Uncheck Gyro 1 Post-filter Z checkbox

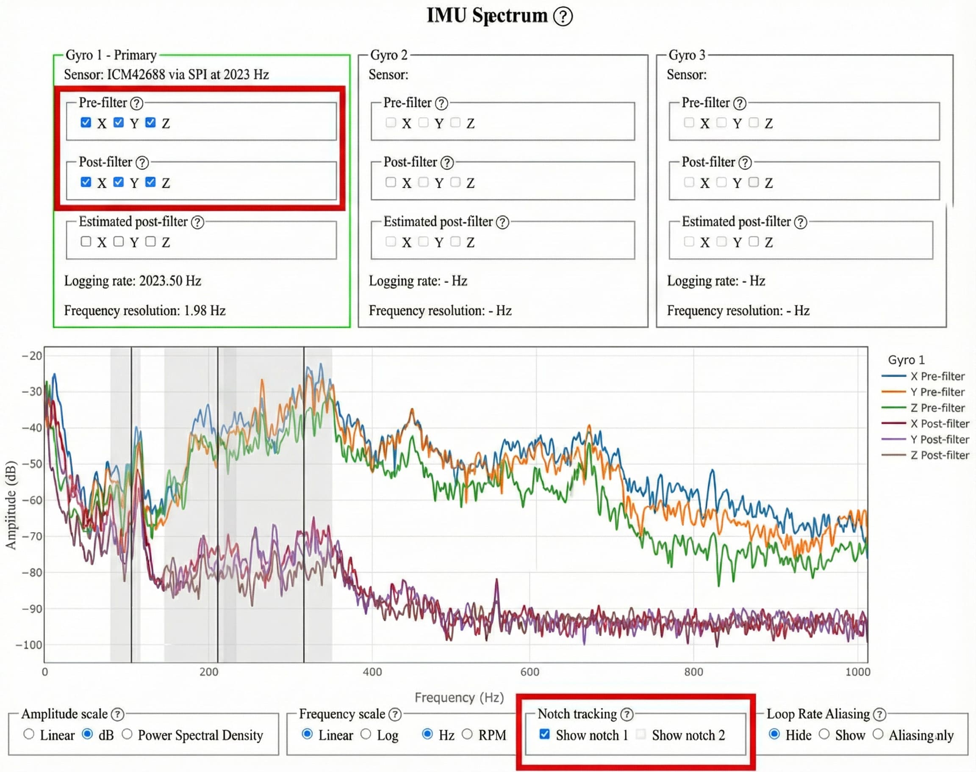151,182
